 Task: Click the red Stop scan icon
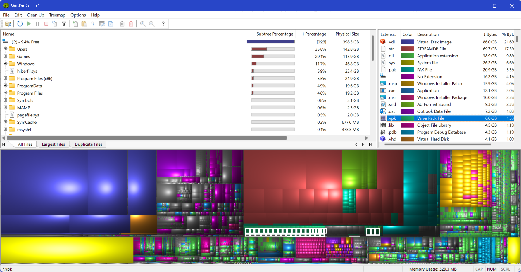[46, 24]
